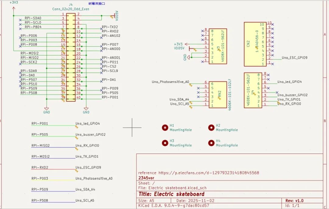329x209 pixels.
Task: Click the RPI-AN000 net label
Action: [x=111, y=49]
